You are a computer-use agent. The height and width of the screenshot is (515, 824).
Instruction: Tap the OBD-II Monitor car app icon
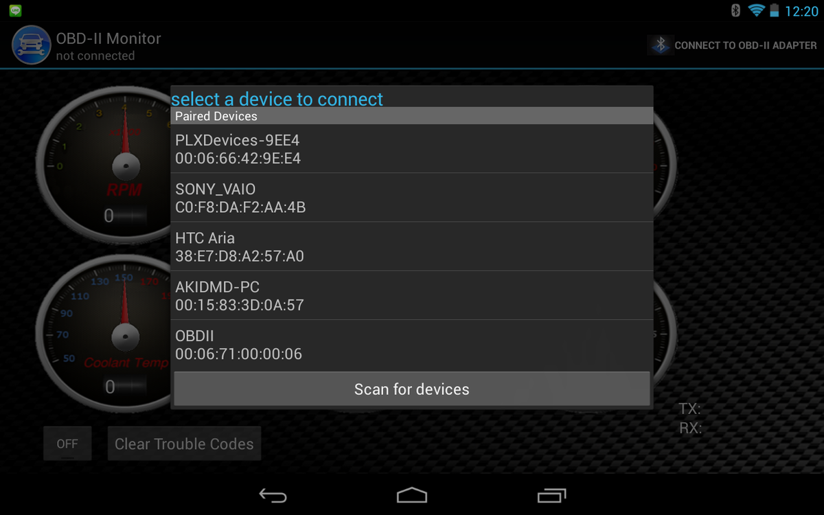pos(31,45)
